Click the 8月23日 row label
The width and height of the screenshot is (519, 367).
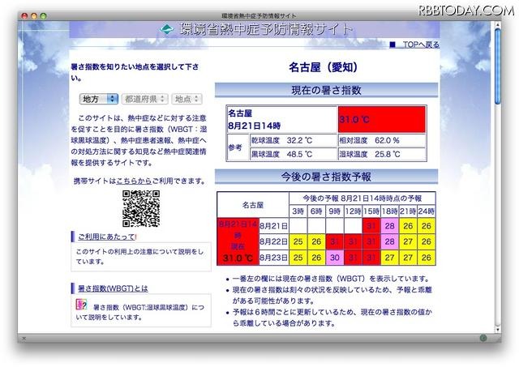[274, 258]
